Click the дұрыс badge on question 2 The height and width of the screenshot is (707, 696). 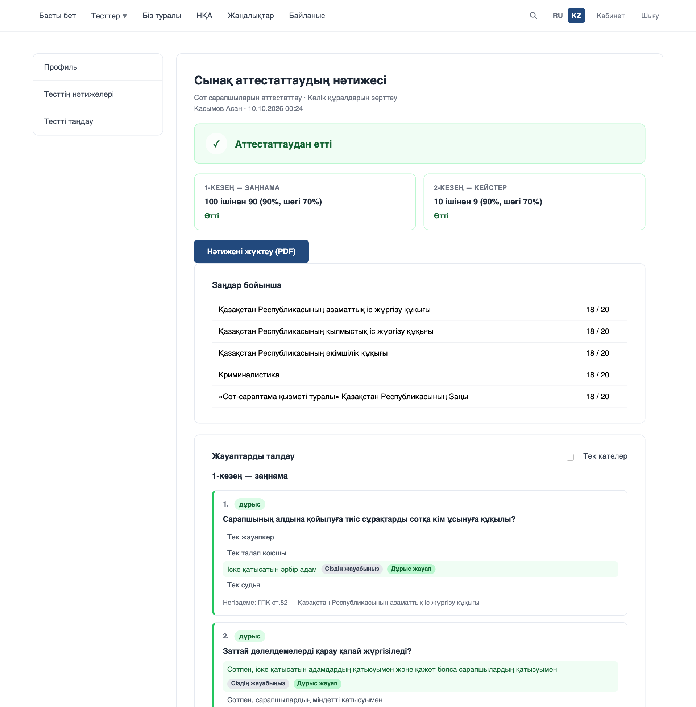coord(249,636)
